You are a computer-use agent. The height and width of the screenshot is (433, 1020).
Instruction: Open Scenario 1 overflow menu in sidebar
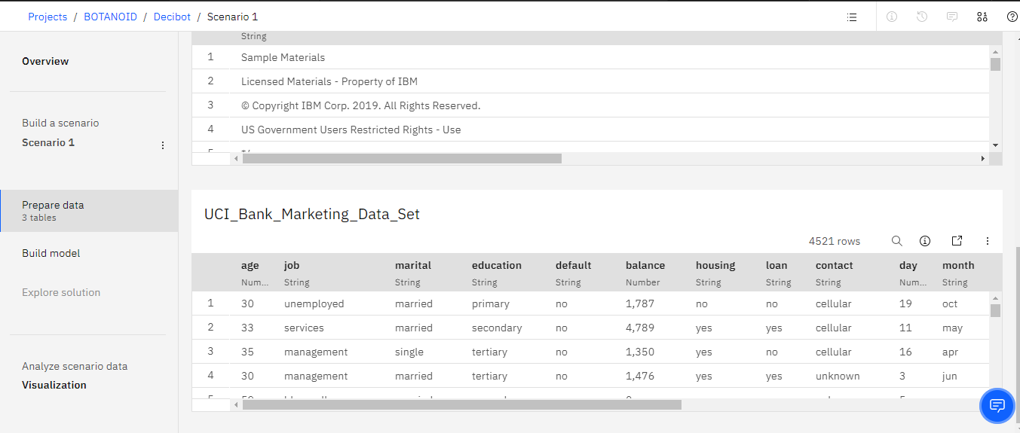[x=163, y=145]
